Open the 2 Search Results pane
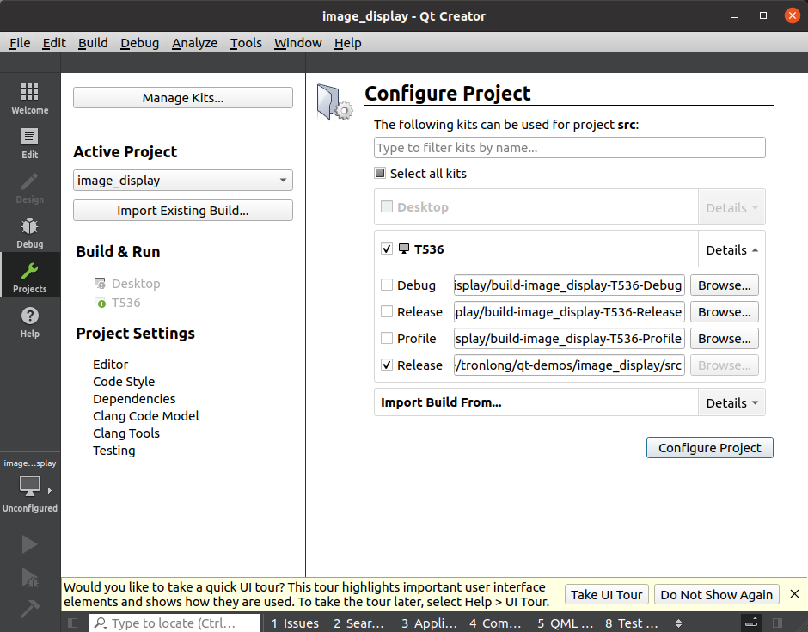808x632 pixels. coord(358,623)
